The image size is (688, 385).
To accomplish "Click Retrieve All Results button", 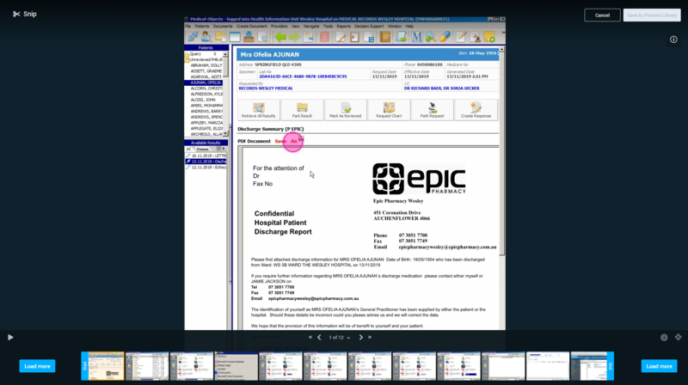I will [x=259, y=110].
